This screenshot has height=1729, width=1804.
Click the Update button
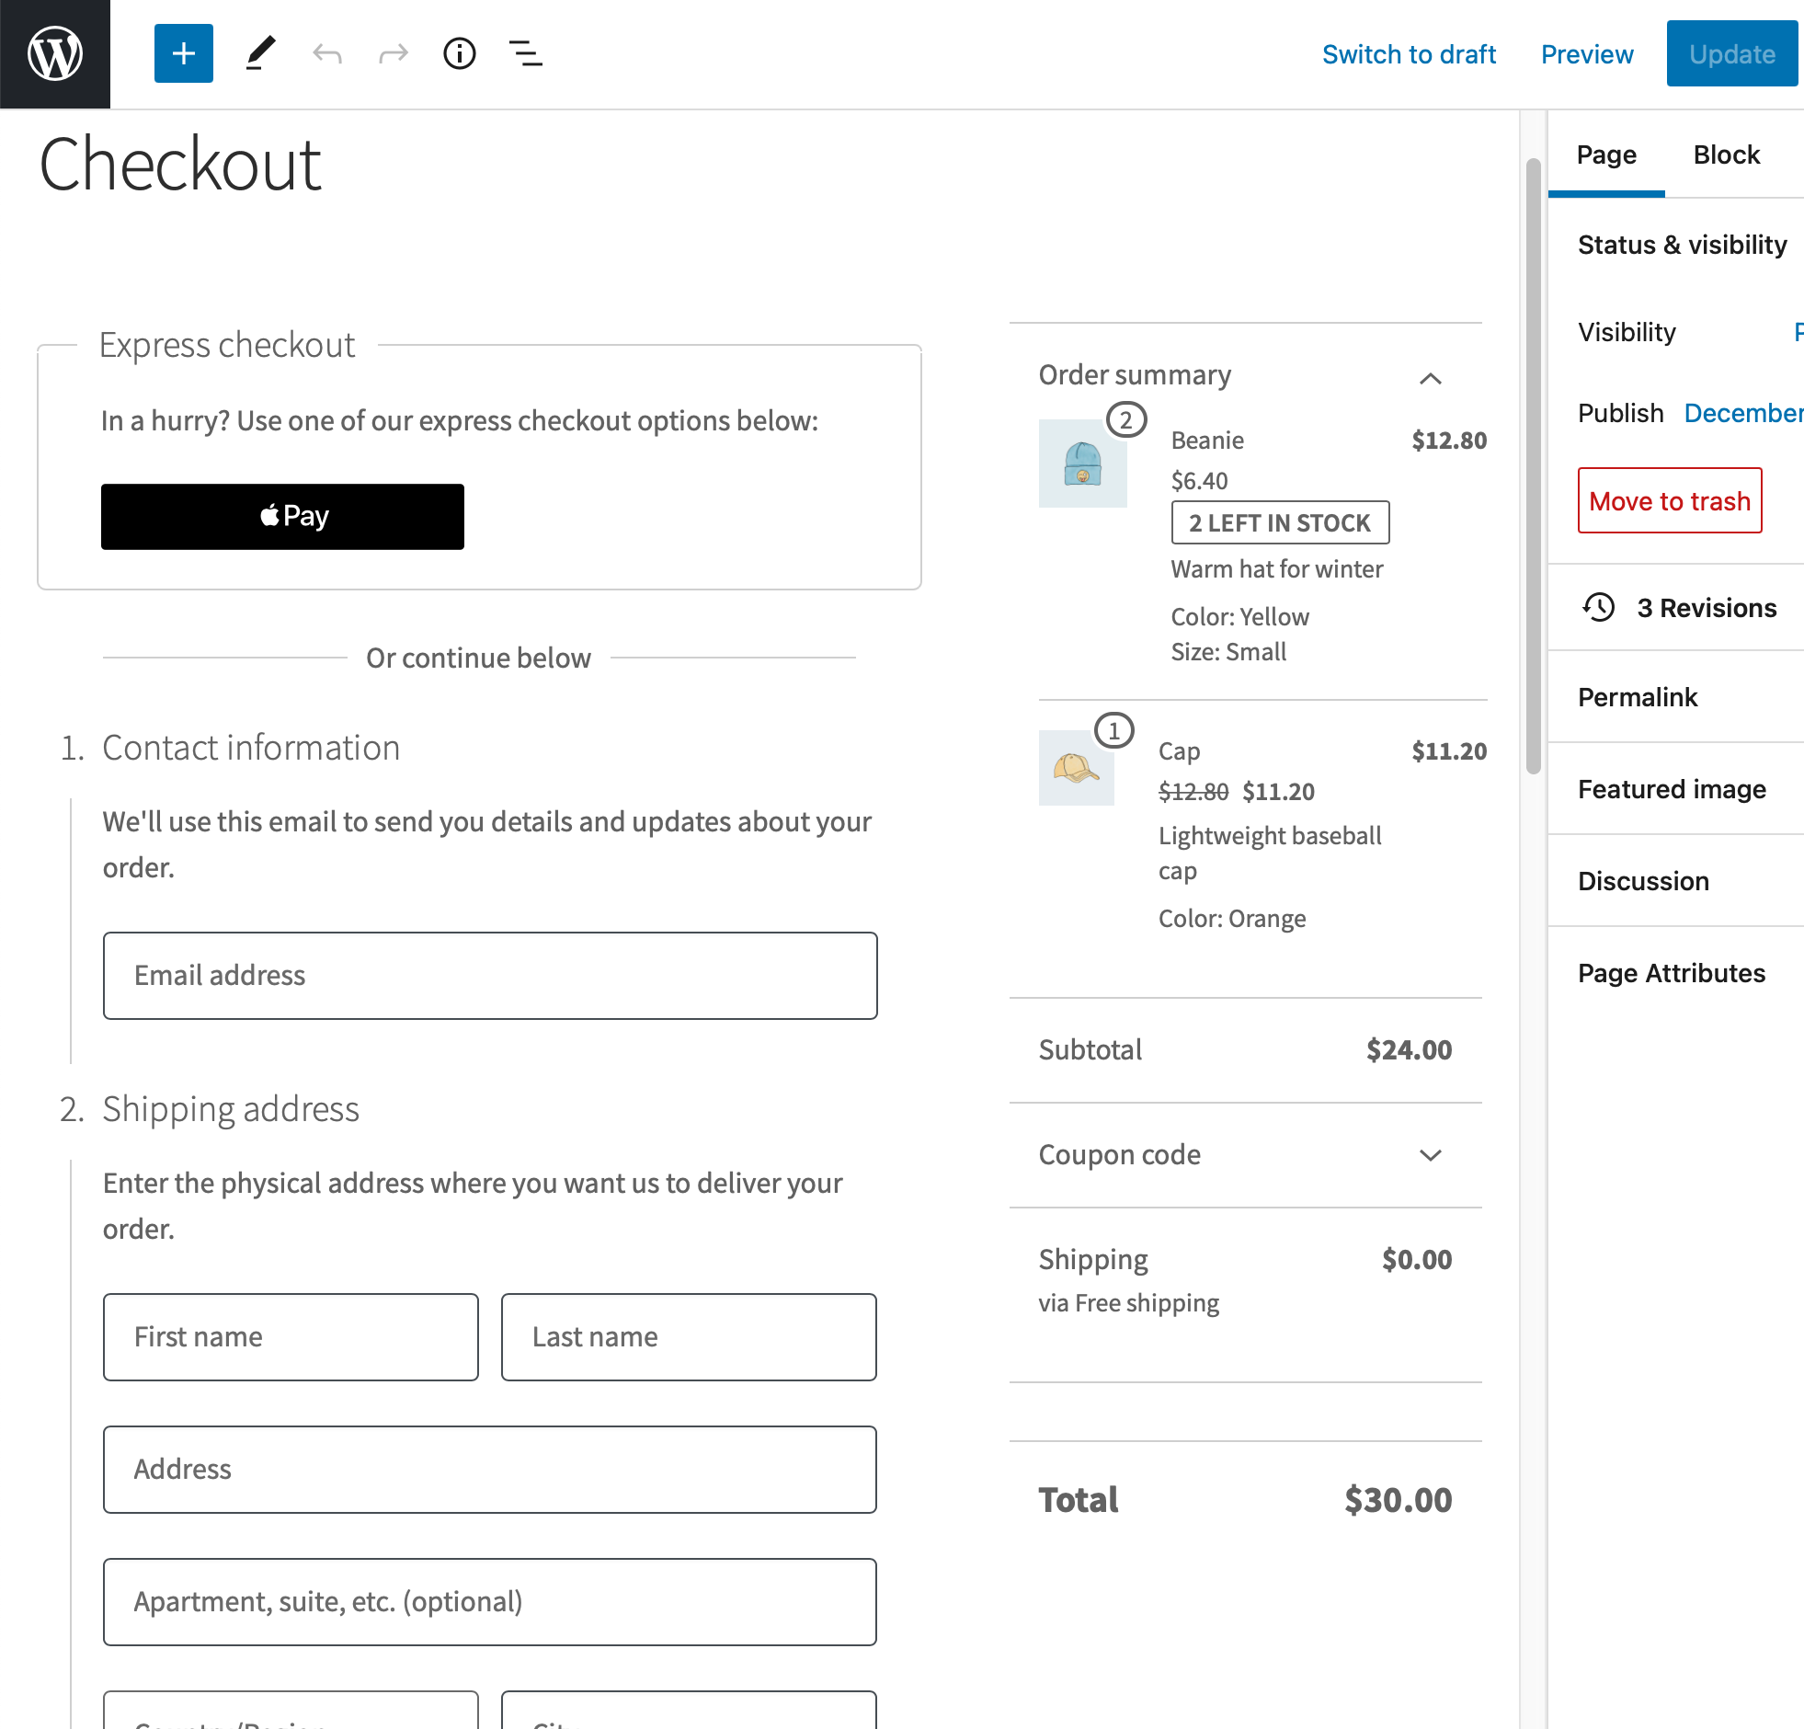(x=1732, y=54)
